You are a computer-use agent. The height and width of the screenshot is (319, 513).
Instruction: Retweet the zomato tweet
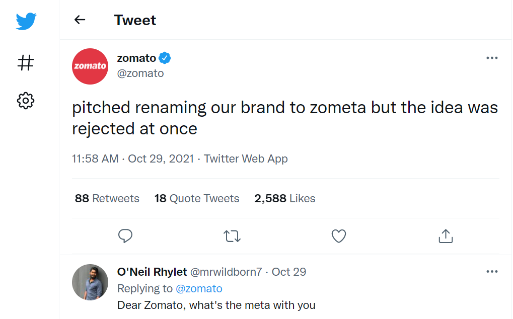pos(232,236)
